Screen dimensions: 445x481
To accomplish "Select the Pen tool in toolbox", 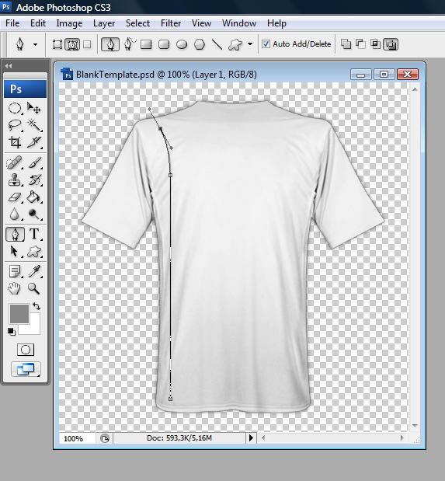I will (15, 234).
